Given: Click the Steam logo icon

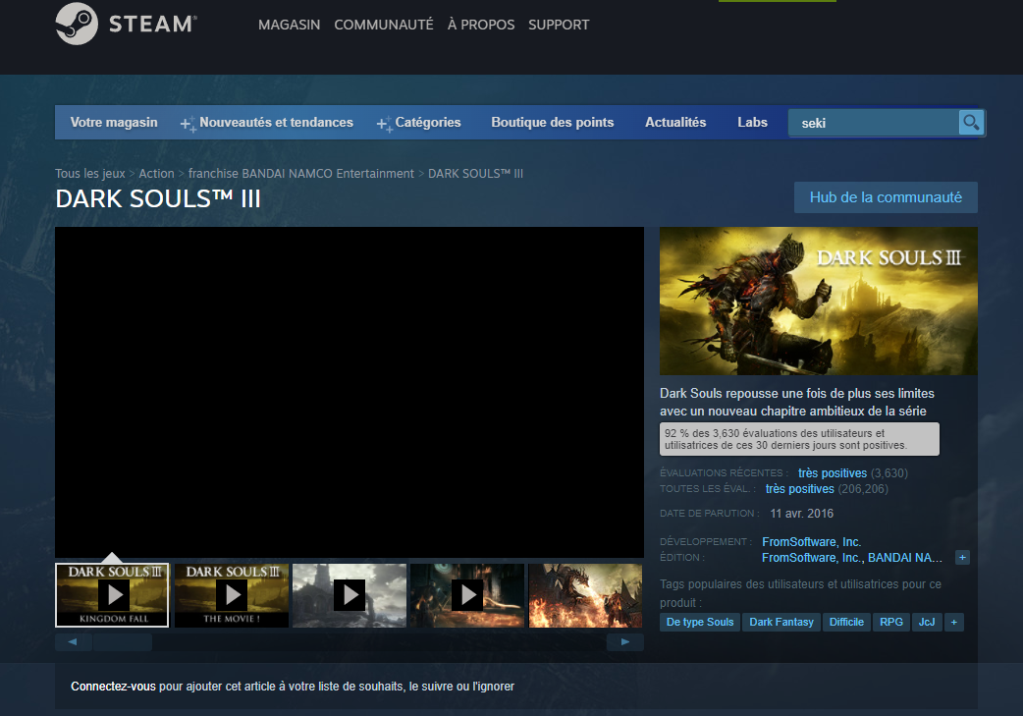Looking at the screenshot, I should tap(77, 25).
